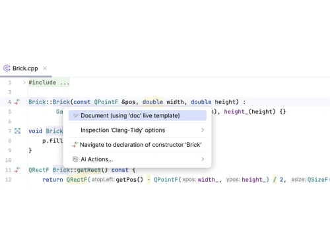
Task: Click the AI Actions spiral icon
Action: tap(75, 159)
